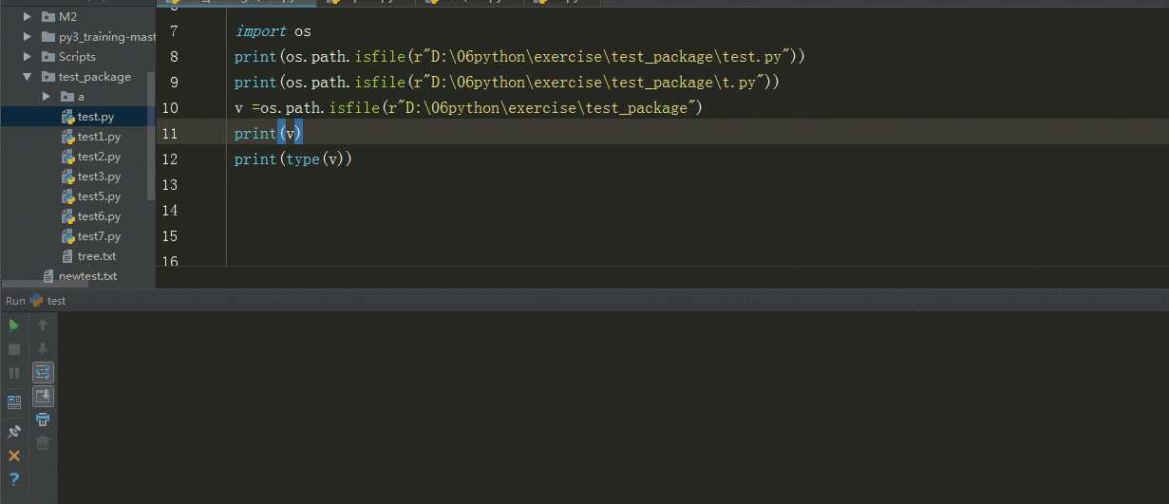Screen dimensions: 1169x504
Task: Click the 'v =os.path.isfile' assignment line
Action: tap(468, 108)
